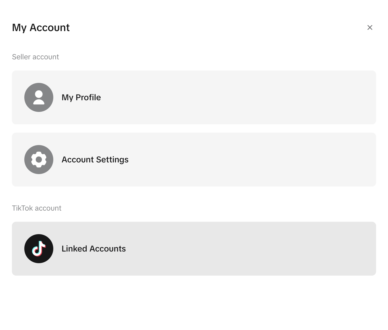Click the person avatar icon for My Profile
Image resolution: width=388 pixels, height=330 pixels.
pyautogui.click(x=39, y=97)
